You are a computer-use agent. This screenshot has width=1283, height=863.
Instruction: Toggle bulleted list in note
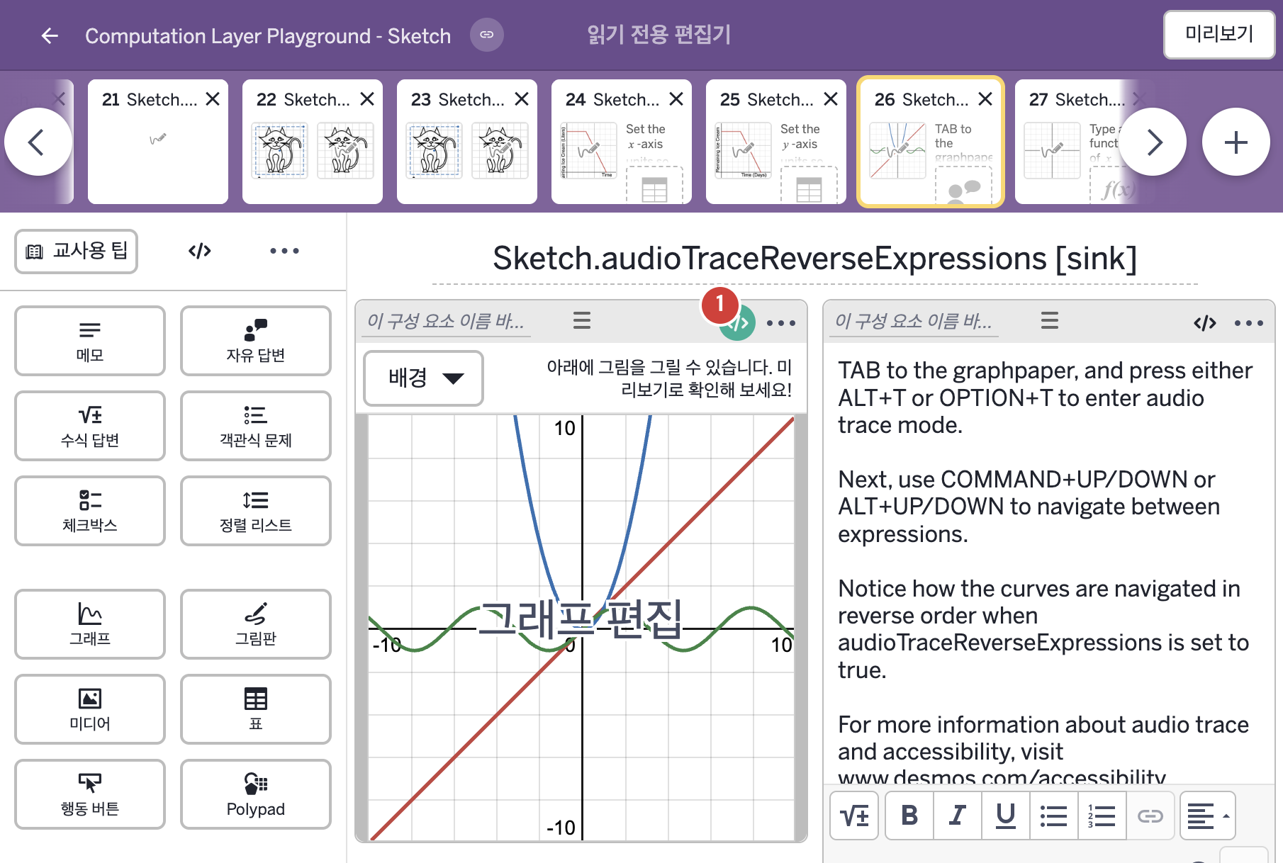[x=1054, y=816]
